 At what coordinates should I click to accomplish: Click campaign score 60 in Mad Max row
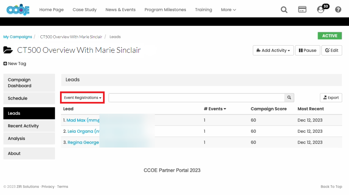253,120
